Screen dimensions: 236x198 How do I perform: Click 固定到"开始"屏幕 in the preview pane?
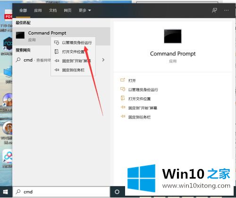(x=143, y=108)
